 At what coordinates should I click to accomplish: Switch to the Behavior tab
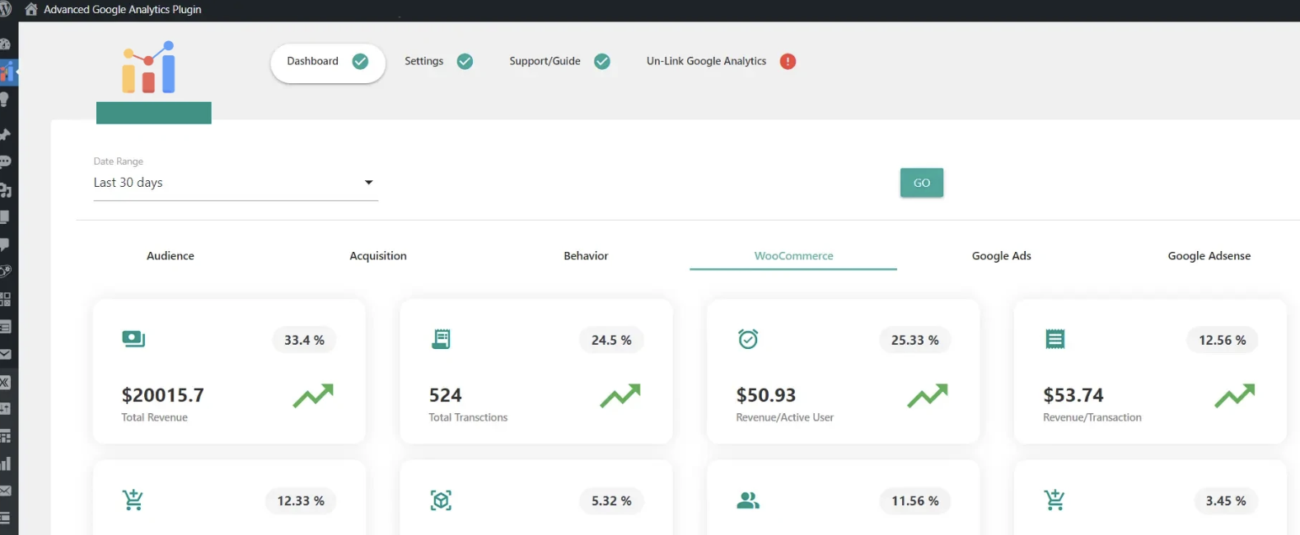click(586, 256)
